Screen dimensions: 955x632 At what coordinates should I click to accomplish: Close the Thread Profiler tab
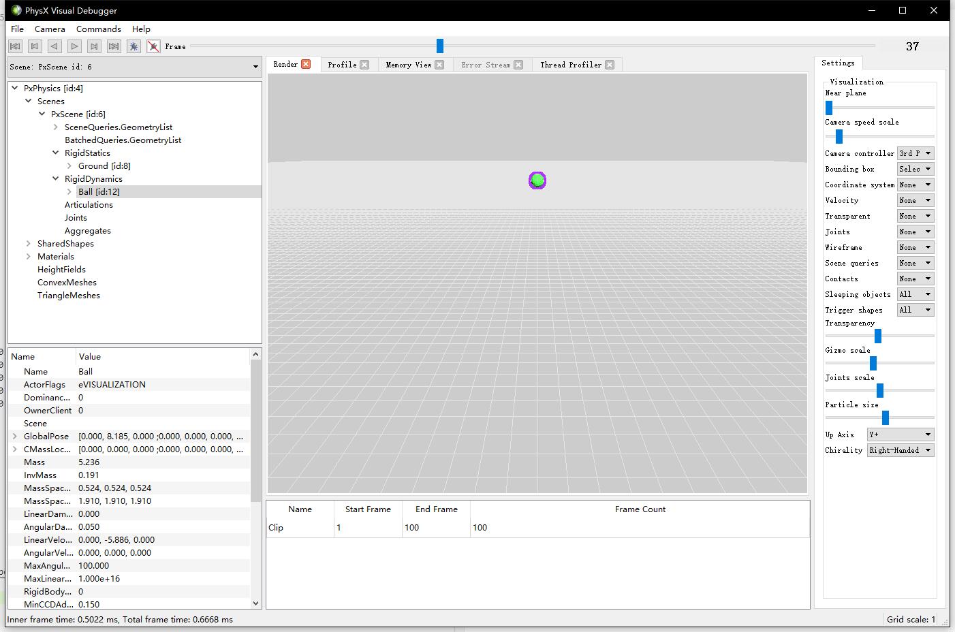610,65
